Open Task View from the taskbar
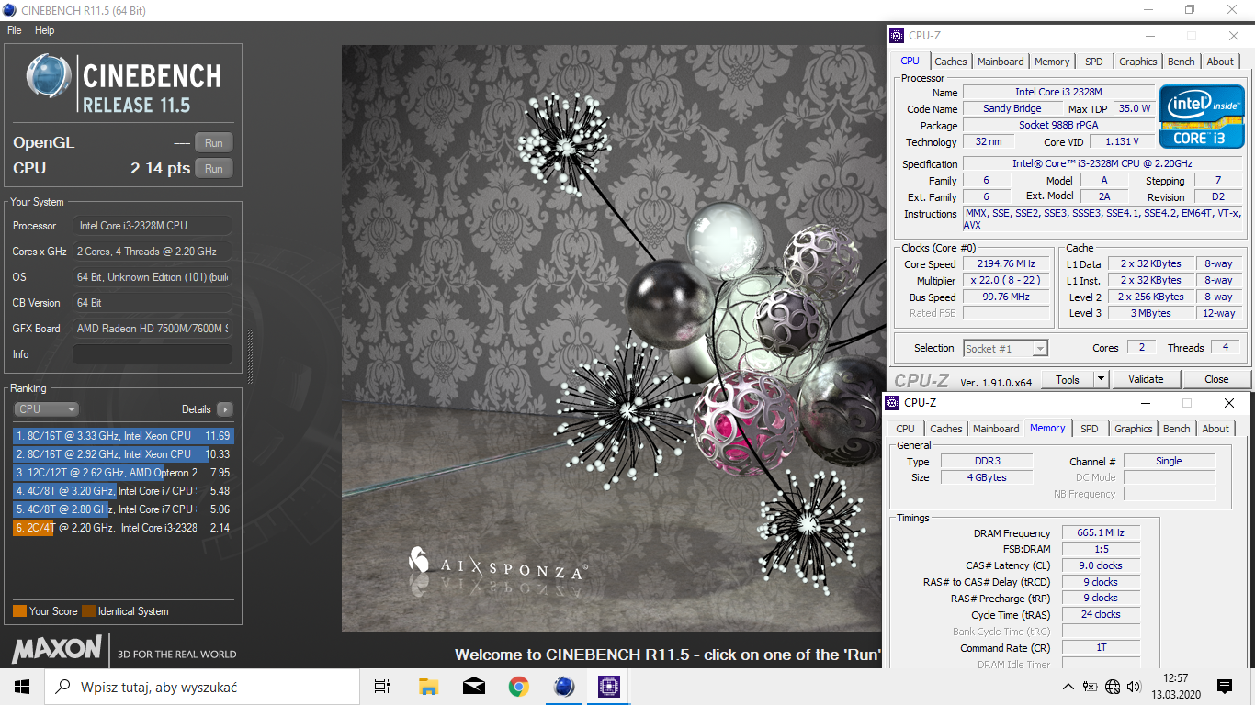The width and height of the screenshot is (1255, 705). click(x=382, y=686)
